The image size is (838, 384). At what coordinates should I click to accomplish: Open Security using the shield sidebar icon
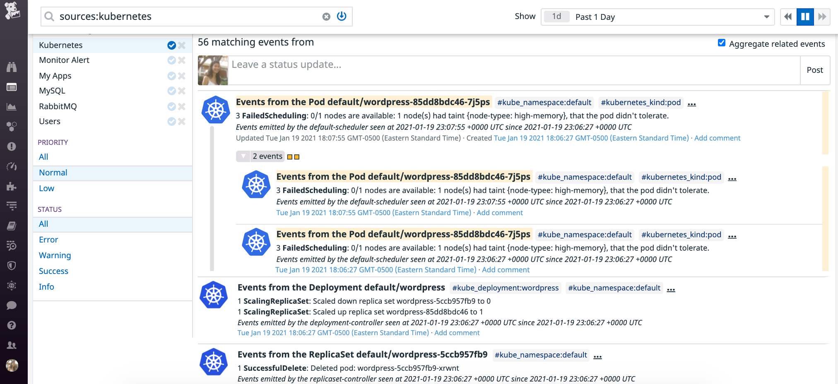click(x=12, y=265)
